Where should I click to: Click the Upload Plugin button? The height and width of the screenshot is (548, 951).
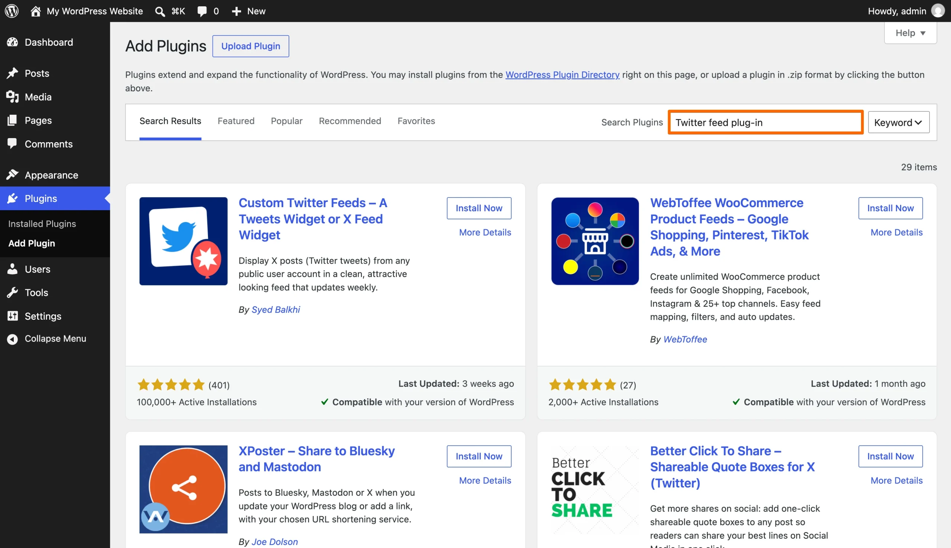251,46
